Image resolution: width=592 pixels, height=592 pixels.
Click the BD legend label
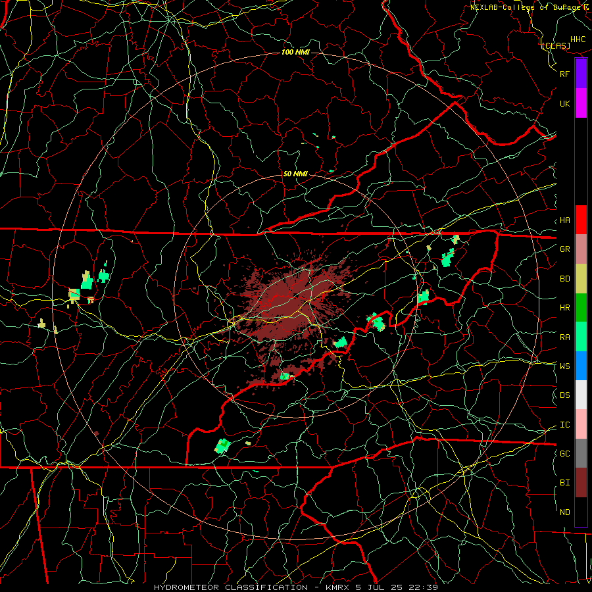(x=565, y=279)
